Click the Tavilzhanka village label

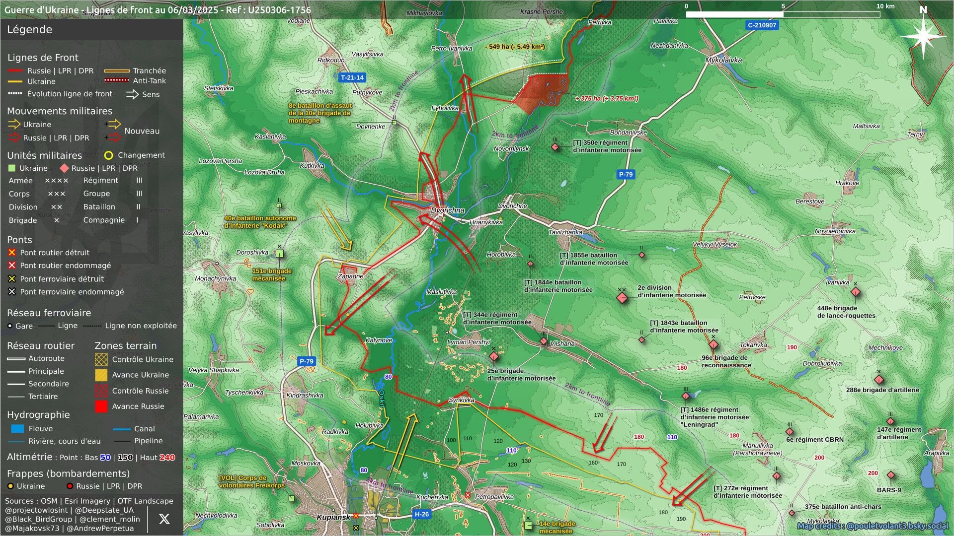(x=565, y=232)
